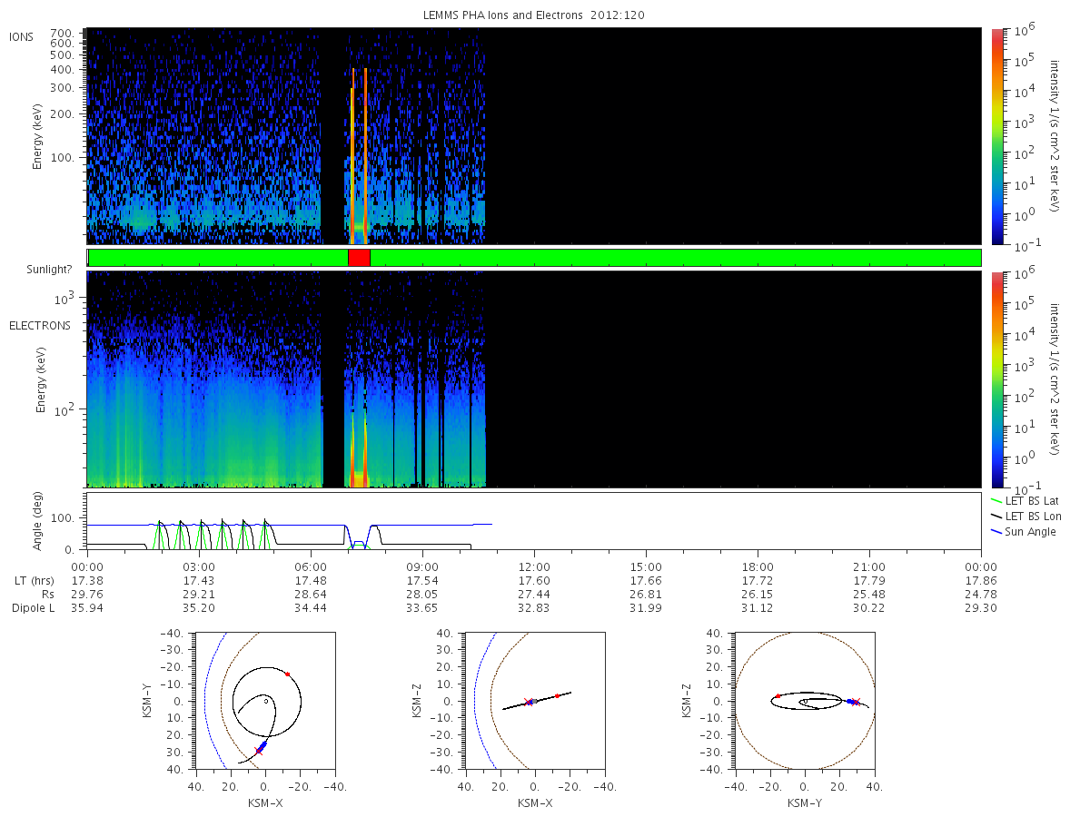Click the red marker in the KSM-X/KSM-Y orbit plot
Viewport: 1090px width, 817px height.
tap(287, 674)
